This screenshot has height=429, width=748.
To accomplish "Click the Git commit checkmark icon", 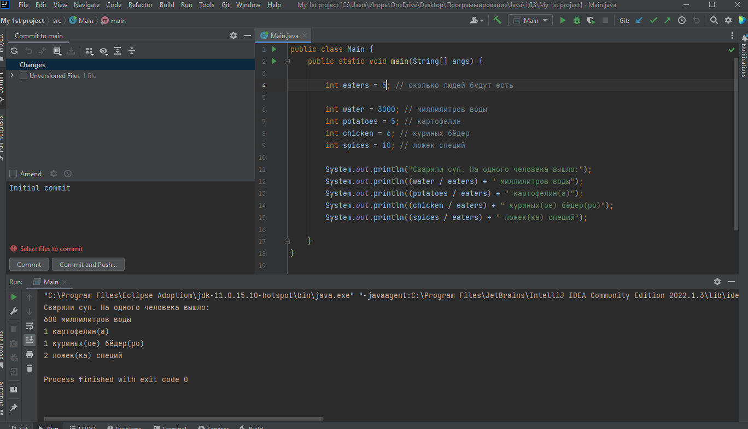I will [x=653, y=20].
